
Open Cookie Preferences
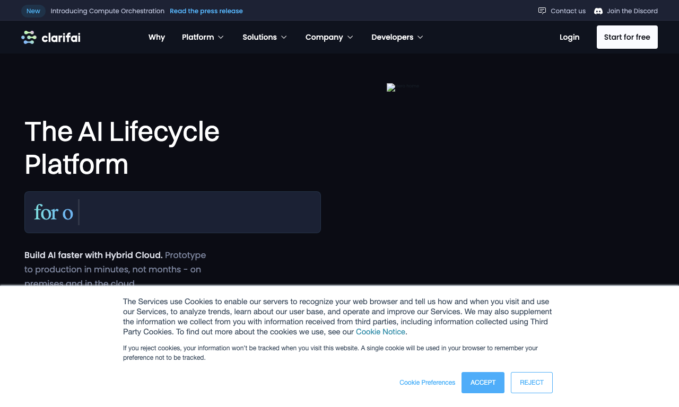point(427,383)
